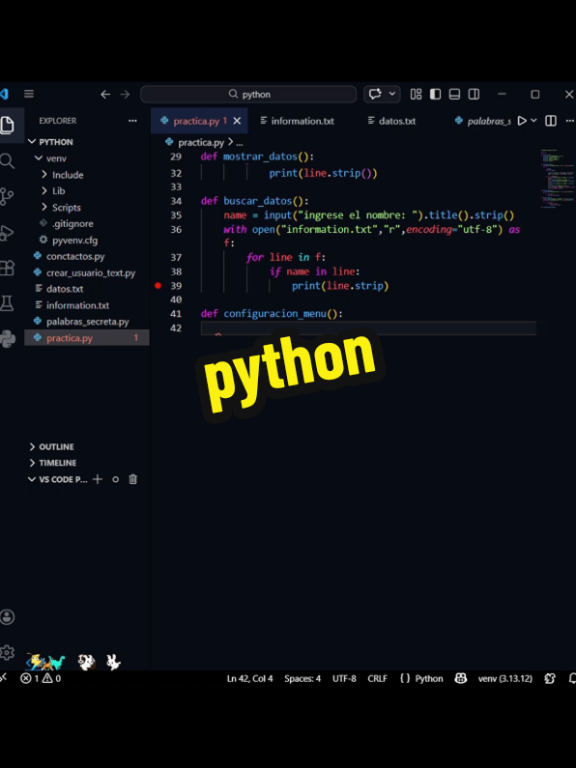Screen dimensions: 576x768
Task: Toggle the breakpoint on line 39
Action: pyautogui.click(x=158, y=286)
